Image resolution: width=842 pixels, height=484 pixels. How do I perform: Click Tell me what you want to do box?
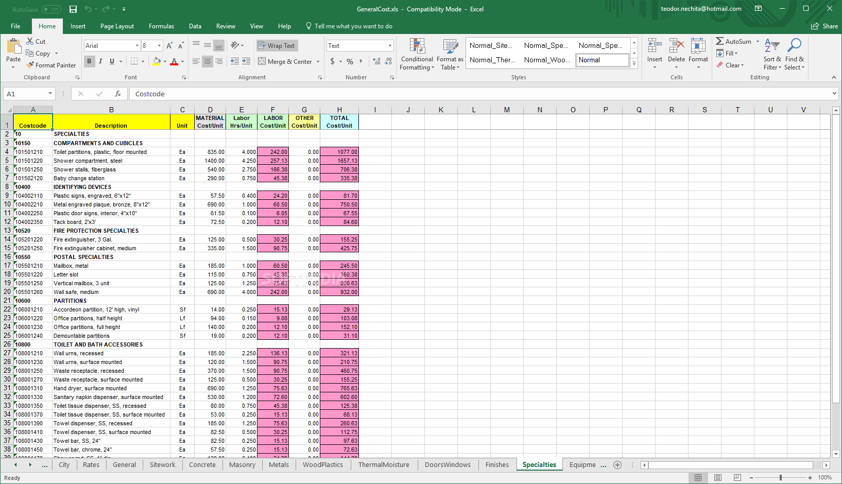349,26
